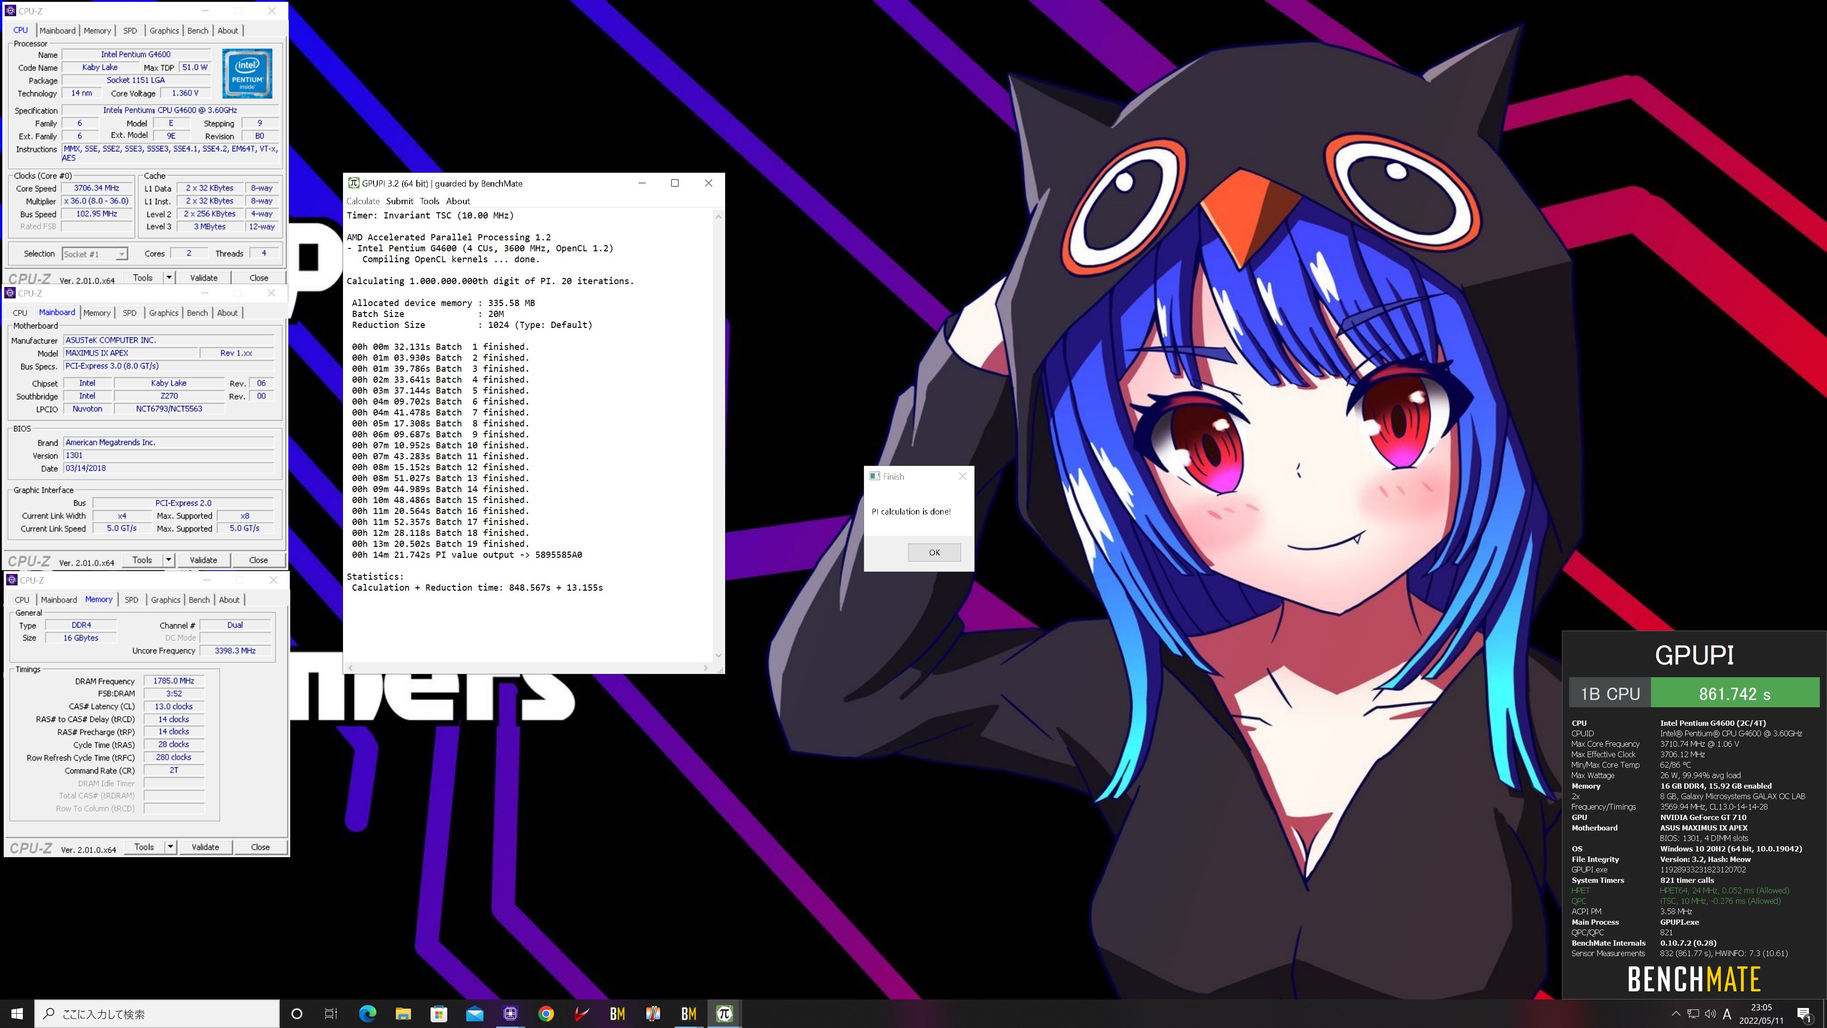The image size is (1827, 1028).
Task: Open notification action center icon
Action: [x=1804, y=1014]
